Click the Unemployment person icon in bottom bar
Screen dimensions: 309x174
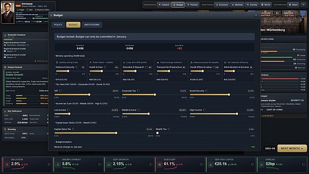[58, 164]
